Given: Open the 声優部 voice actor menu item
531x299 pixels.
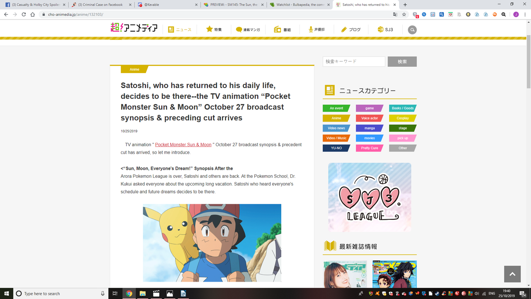Looking at the screenshot, I should tap(317, 29).
